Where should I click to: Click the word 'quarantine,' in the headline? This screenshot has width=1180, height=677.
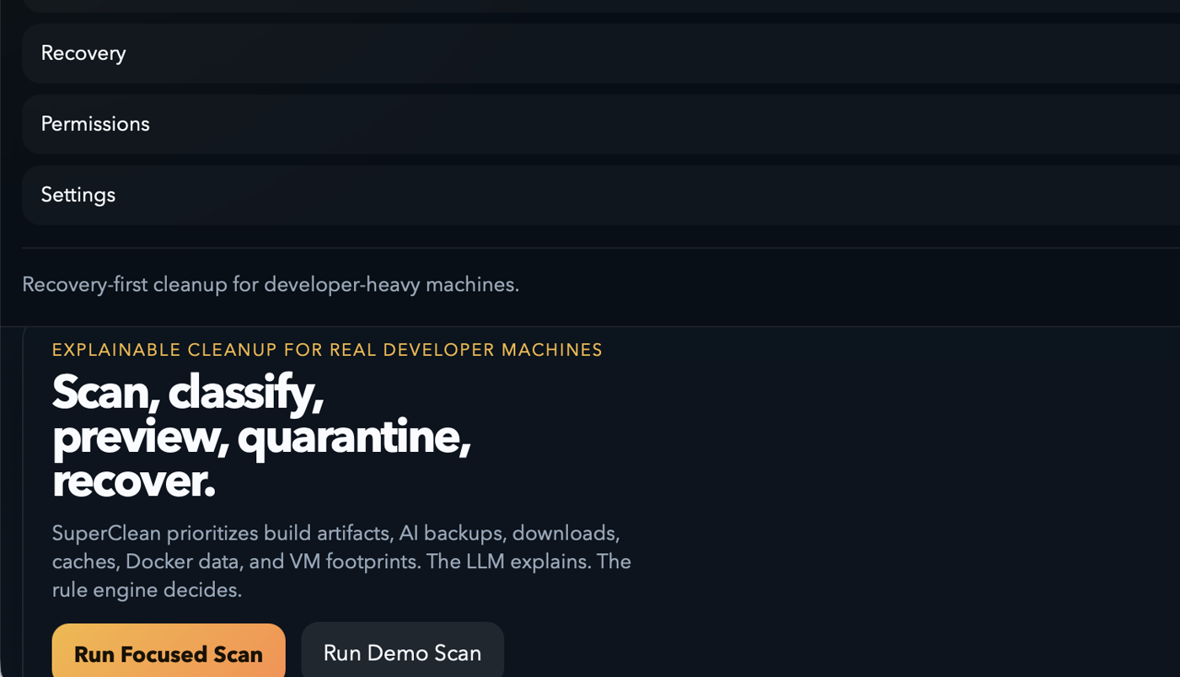[x=353, y=438]
